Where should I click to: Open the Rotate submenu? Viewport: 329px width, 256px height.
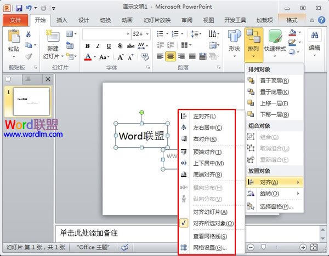(274, 194)
